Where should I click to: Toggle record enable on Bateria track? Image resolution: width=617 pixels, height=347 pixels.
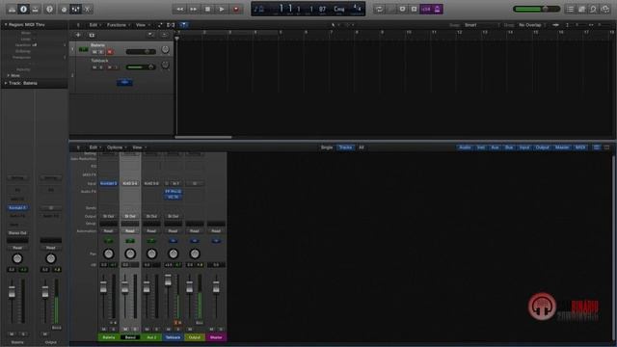point(110,52)
